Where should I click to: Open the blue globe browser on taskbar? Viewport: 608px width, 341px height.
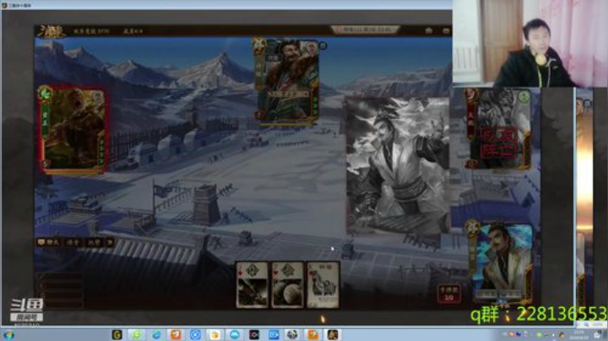tap(156, 334)
